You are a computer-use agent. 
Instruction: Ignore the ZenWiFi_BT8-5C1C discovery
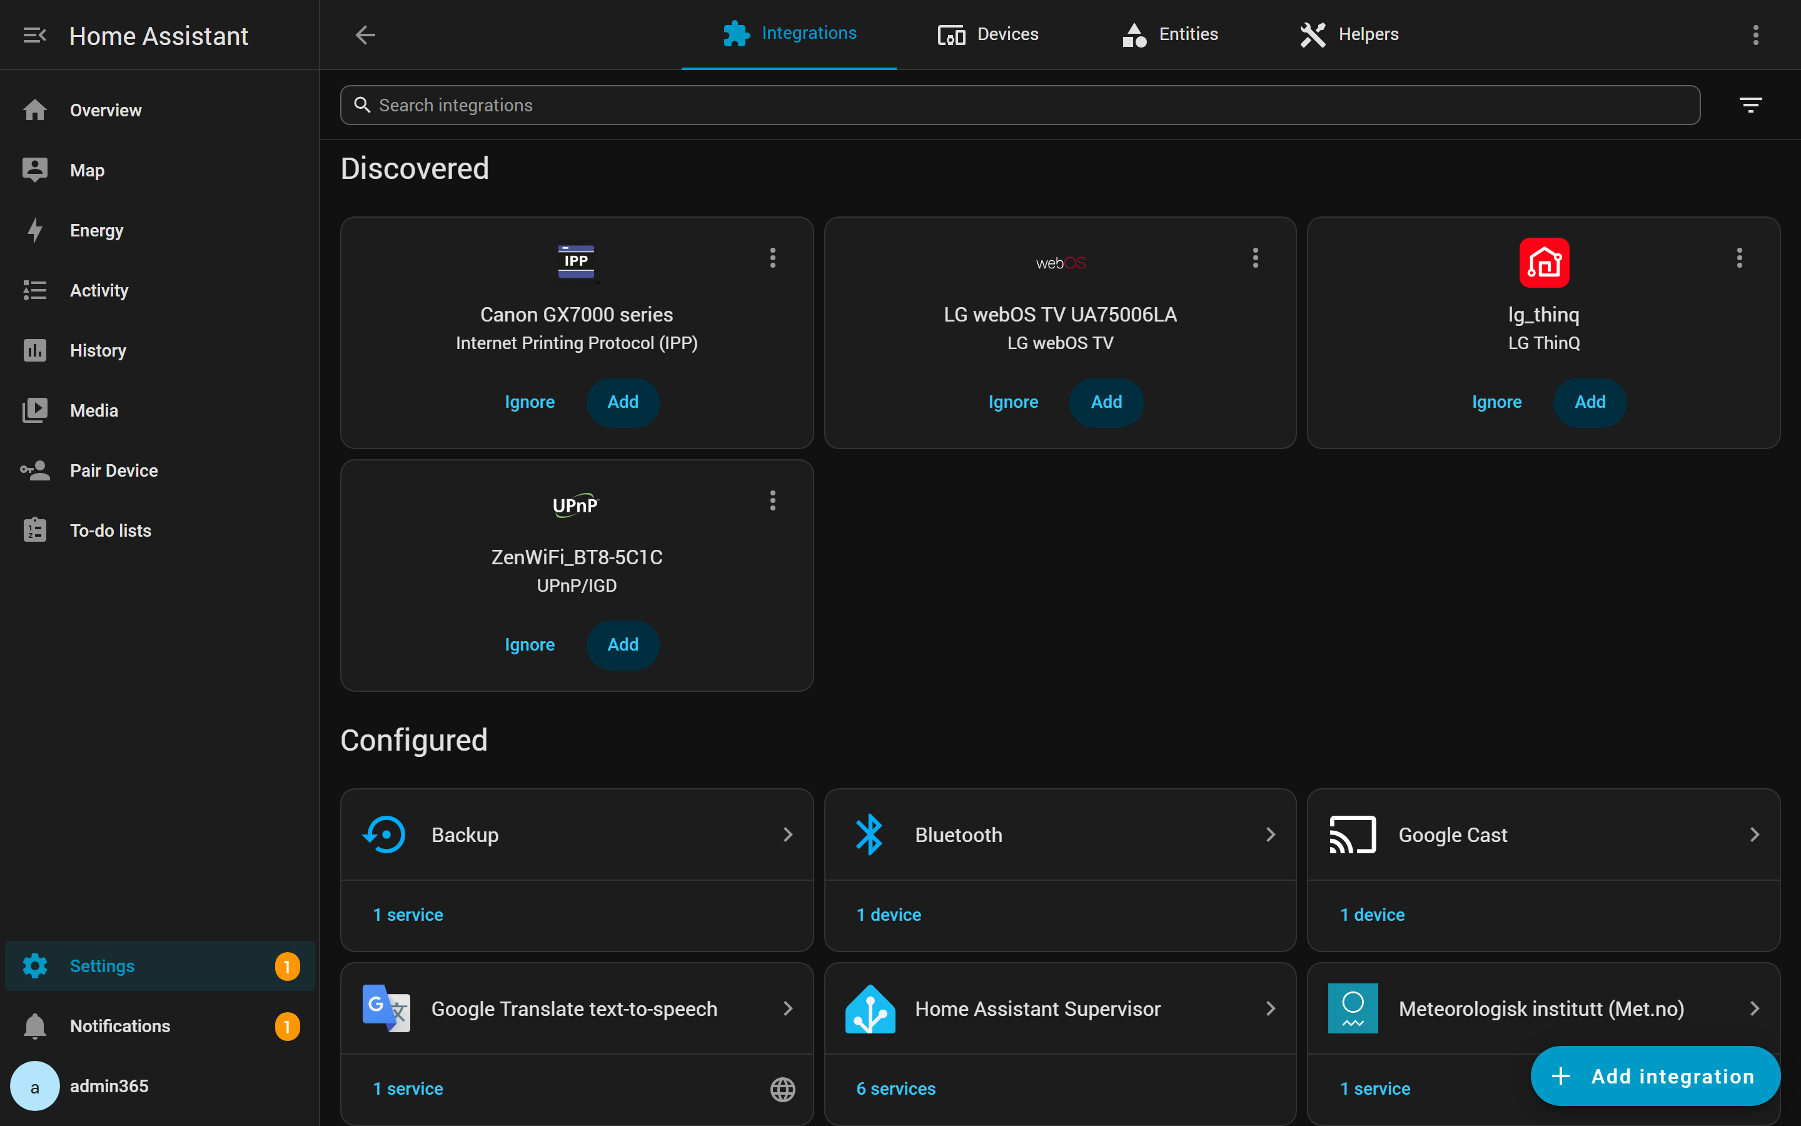coord(529,645)
